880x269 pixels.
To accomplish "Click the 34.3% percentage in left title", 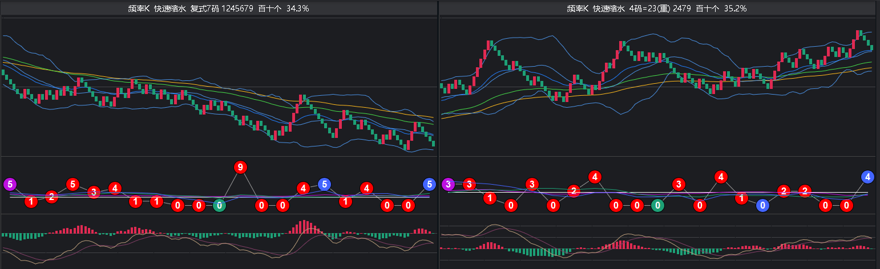I will 297,8.
